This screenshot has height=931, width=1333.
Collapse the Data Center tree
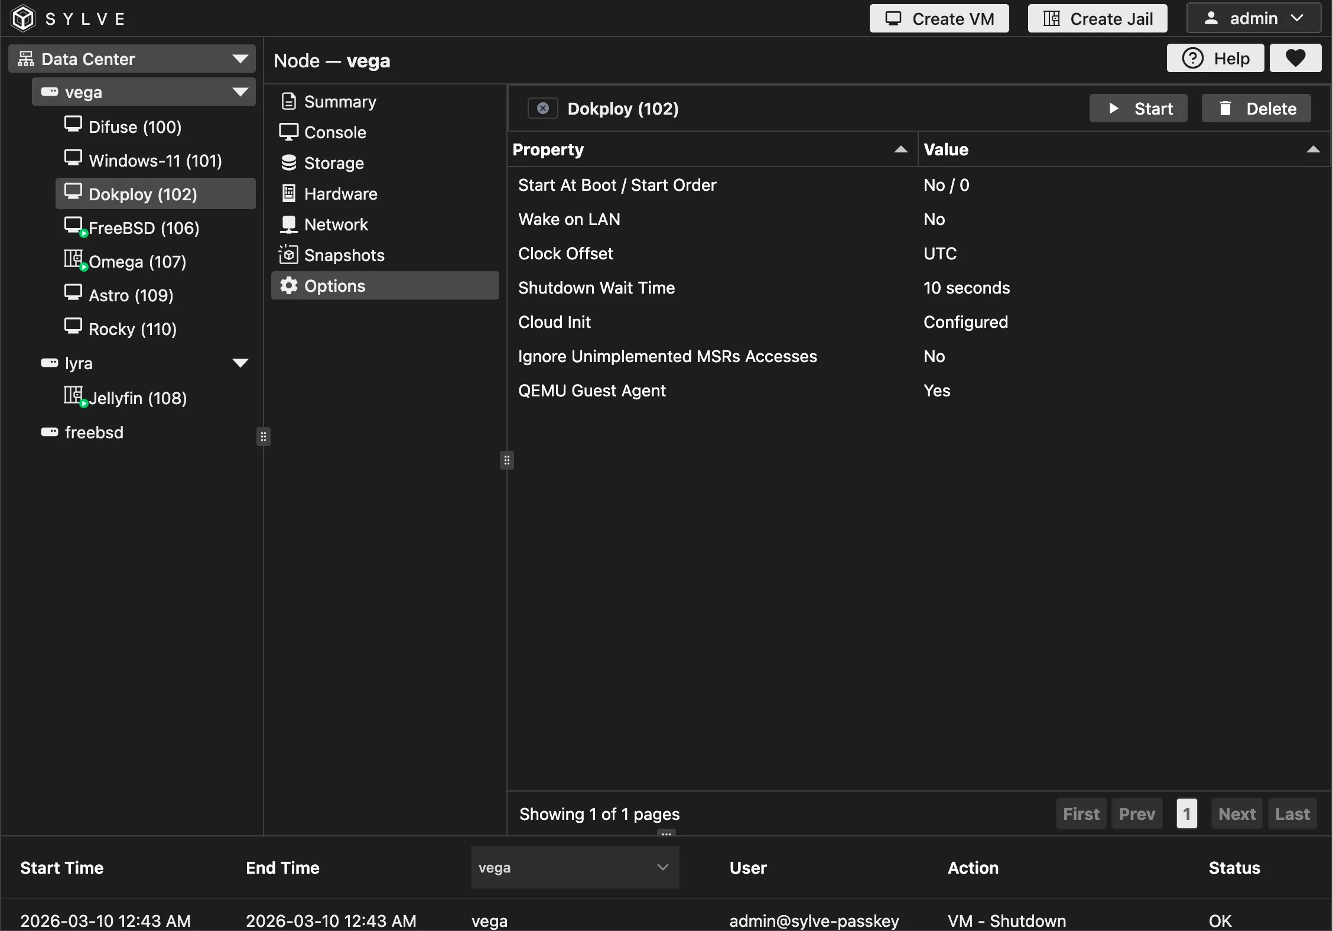coord(240,59)
